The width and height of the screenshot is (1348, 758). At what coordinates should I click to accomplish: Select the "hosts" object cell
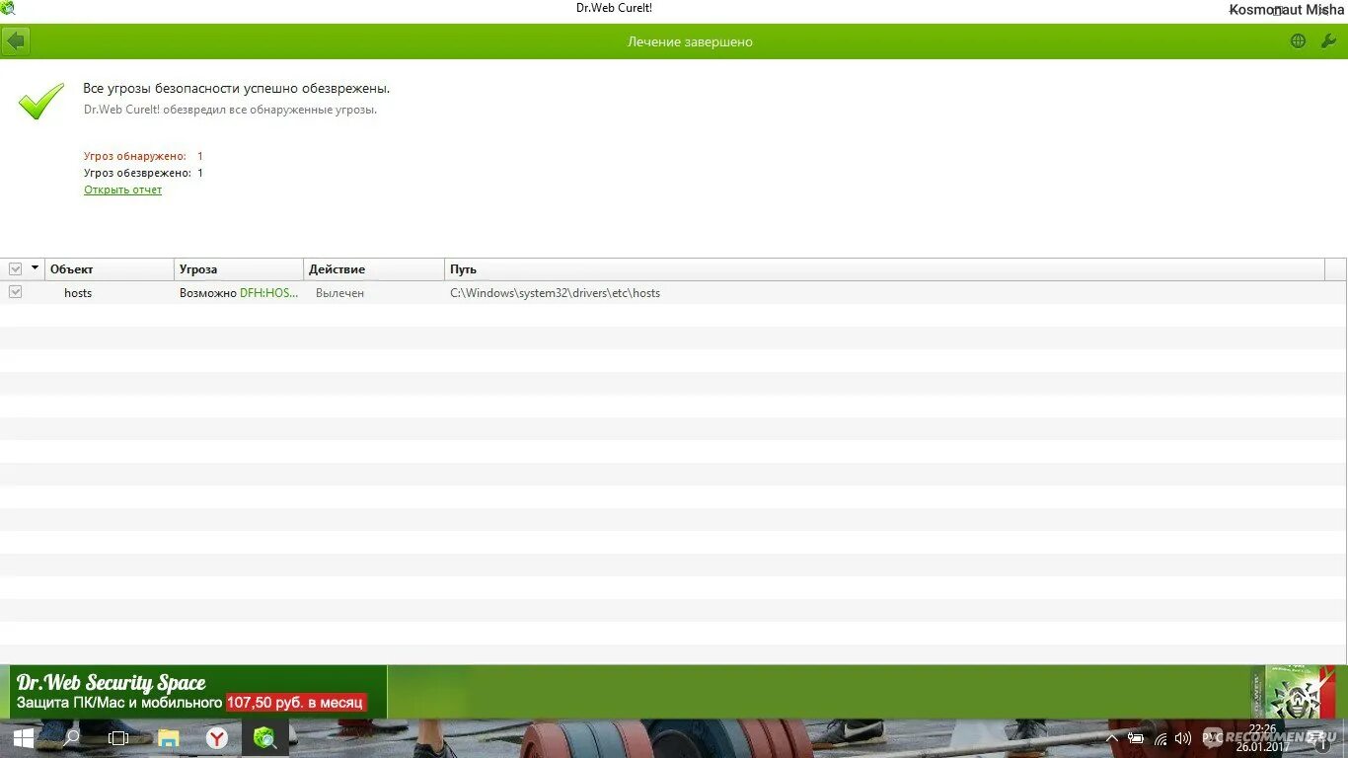point(78,293)
